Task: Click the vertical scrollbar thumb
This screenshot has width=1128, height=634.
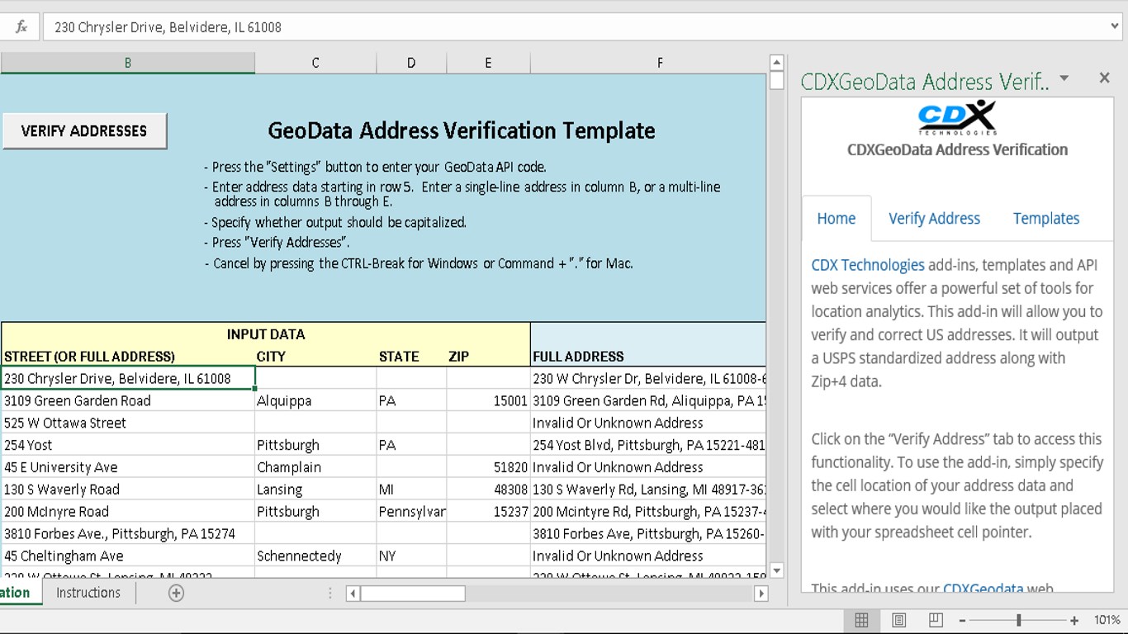Action: (776, 81)
